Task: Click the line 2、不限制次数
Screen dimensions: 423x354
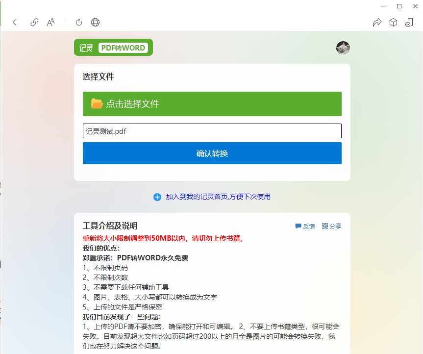Action: pyautogui.click(x=105, y=278)
